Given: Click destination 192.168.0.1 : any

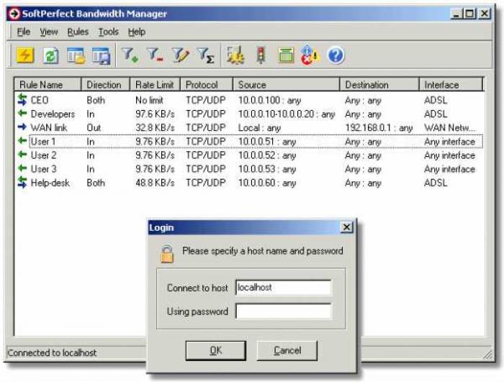Looking at the screenshot, I should (x=379, y=127).
